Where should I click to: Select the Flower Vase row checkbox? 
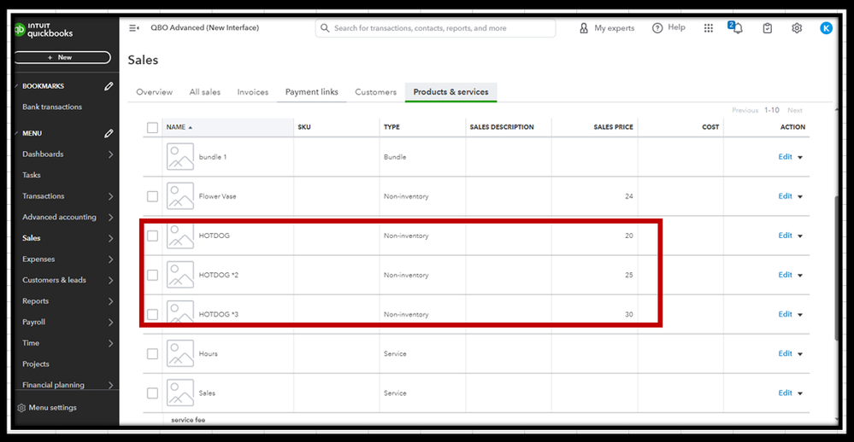pyautogui.click(x=152, y=196)
